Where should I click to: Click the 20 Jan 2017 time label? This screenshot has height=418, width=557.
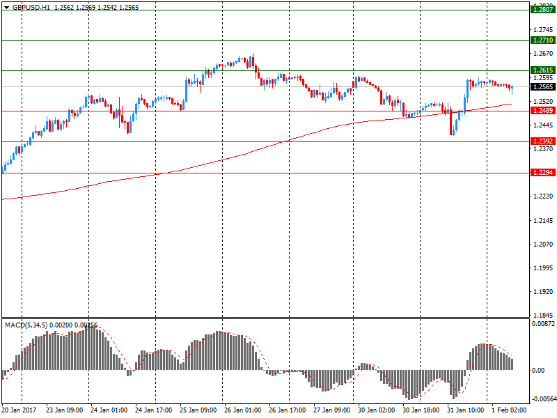(19, 410)
